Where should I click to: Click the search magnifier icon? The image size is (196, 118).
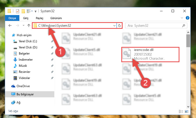pos(184,26)
